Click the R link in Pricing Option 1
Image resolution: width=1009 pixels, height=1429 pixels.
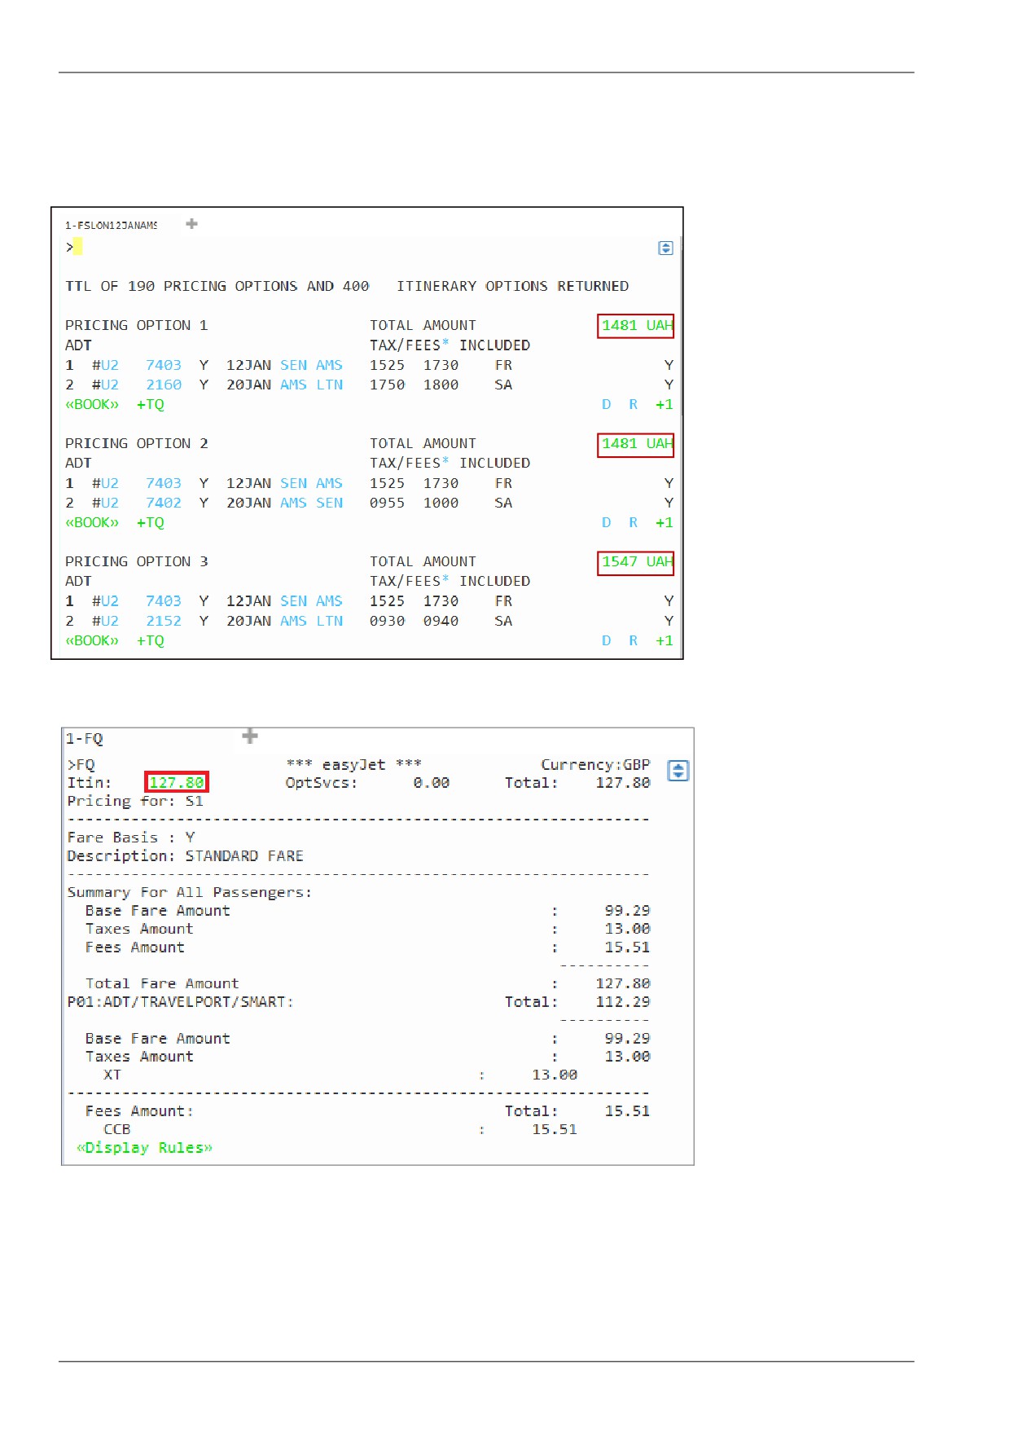coord(634,404)
